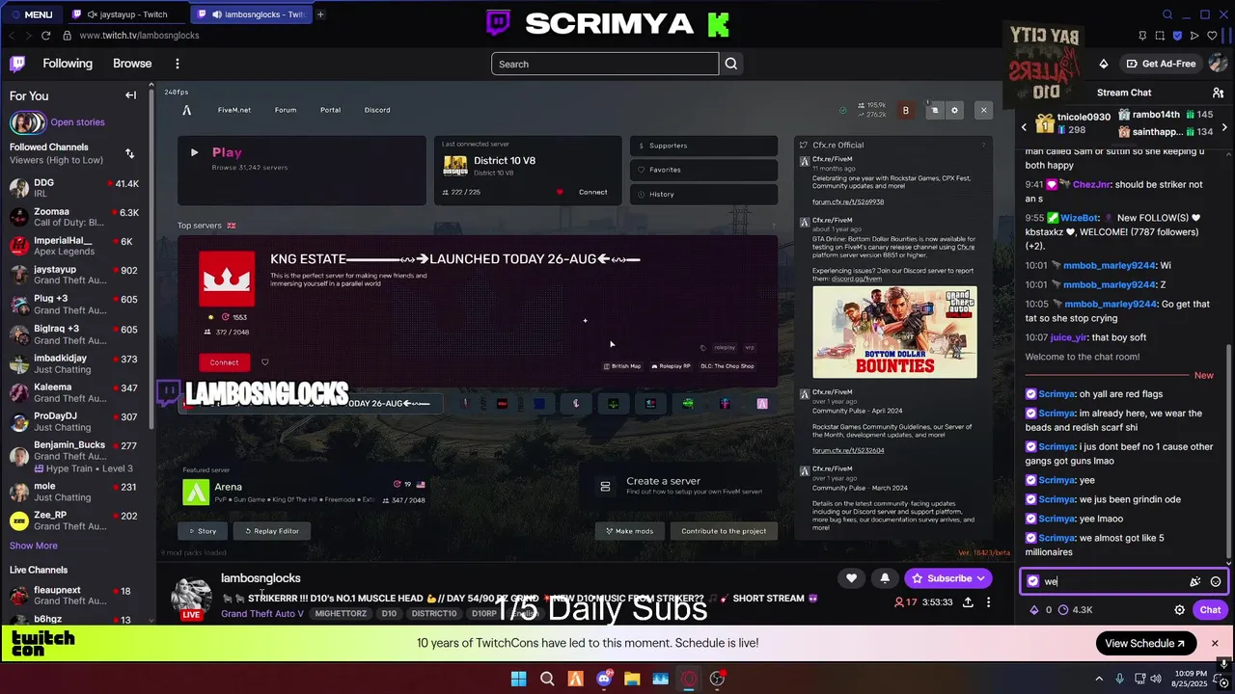
Task: Open the celebration party popper icon
Action: [1194, 581]
